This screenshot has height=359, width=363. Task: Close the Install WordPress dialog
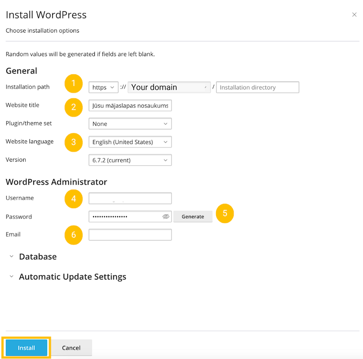click(354, 14)
